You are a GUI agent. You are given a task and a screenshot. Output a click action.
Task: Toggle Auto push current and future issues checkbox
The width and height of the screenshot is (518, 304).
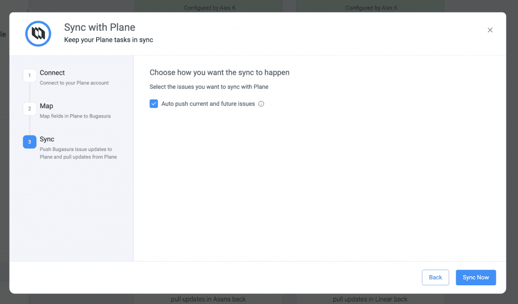pos(154,104)
